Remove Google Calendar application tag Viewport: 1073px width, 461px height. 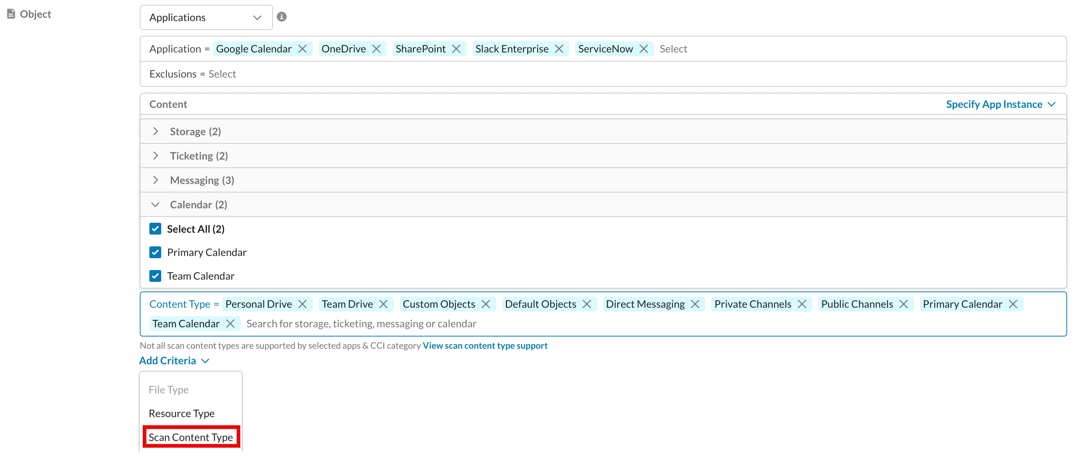(x=303, y=49)
